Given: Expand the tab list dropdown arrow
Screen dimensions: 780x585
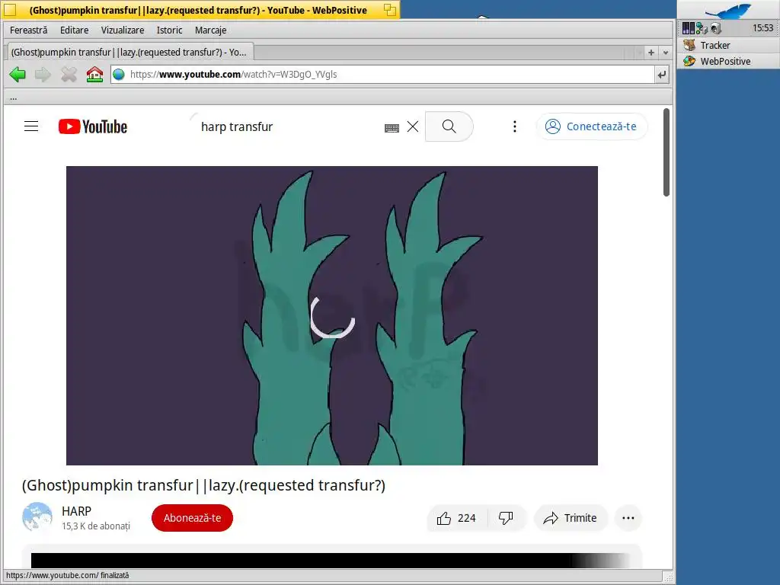Looking at the screenshot, I should pos(666,53).
